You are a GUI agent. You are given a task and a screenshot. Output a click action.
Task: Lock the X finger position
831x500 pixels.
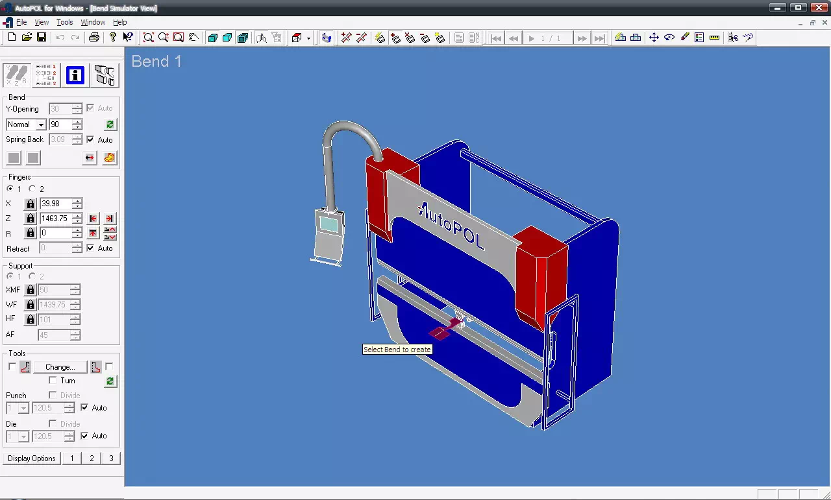[x=31, y=204]
